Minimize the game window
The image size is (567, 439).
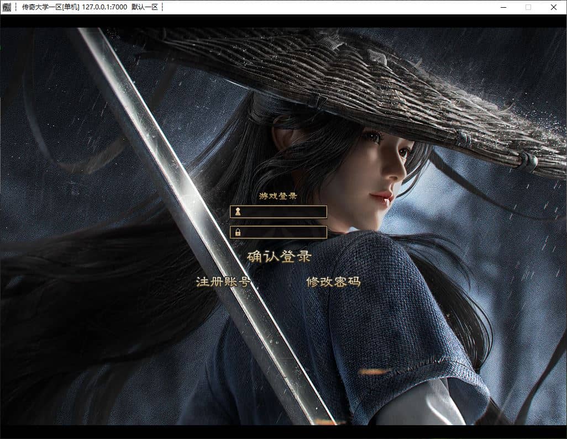tap(503, 7)
